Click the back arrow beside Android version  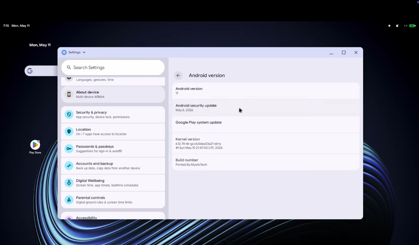click(178, 76)
